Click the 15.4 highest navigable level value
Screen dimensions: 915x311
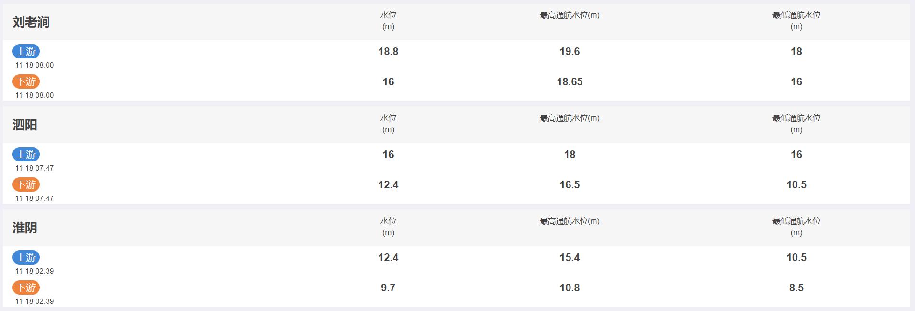click(570, 258)
